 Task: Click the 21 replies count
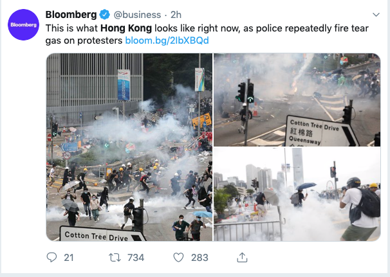tap(69, 258)
